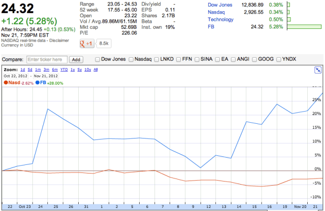Click the 52.69B market cap value

(x=129, y=27)
